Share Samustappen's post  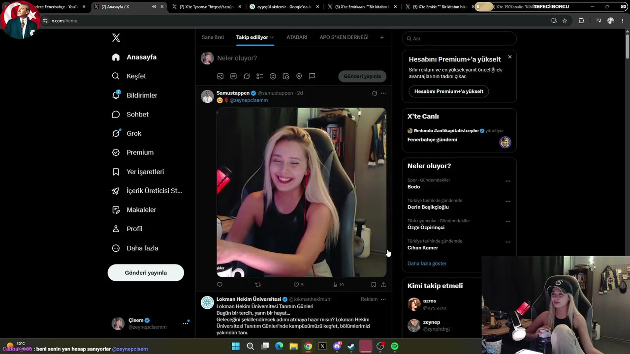(383, 284)
